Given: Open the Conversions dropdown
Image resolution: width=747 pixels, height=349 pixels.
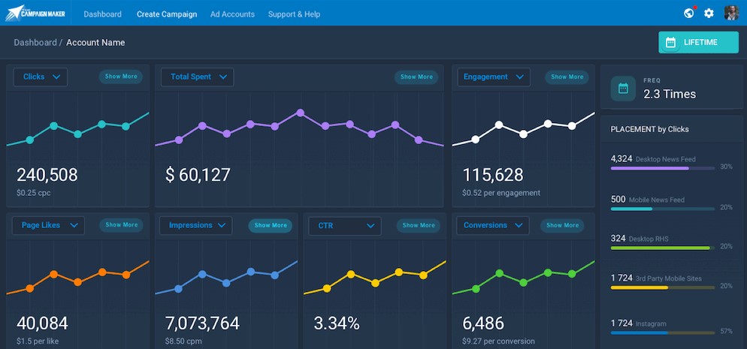Looking at the screenshot, I should coord(493,225).
